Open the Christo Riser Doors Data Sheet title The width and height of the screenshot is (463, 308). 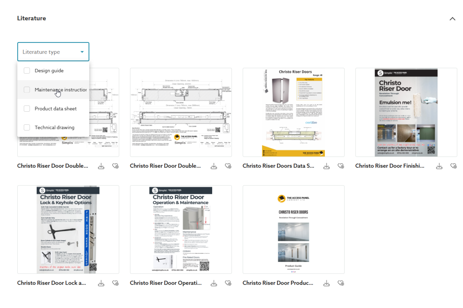[x=278, y=166]
